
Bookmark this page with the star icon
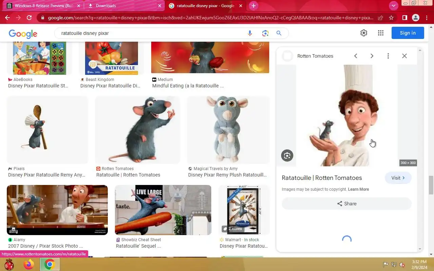pyautogui.click(x=391, y=18)
